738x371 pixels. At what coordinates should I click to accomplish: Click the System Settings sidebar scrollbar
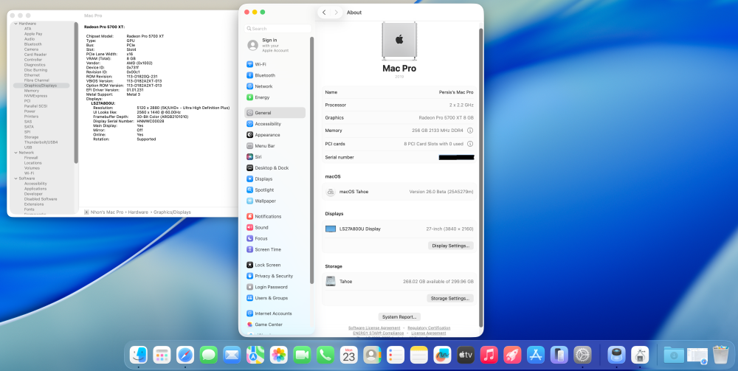click(311, 160)
